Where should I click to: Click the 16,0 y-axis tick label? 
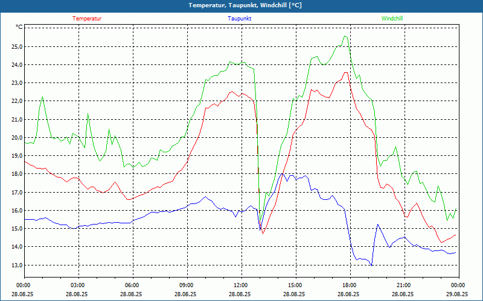pyautogui.click(x=16, y=210)
